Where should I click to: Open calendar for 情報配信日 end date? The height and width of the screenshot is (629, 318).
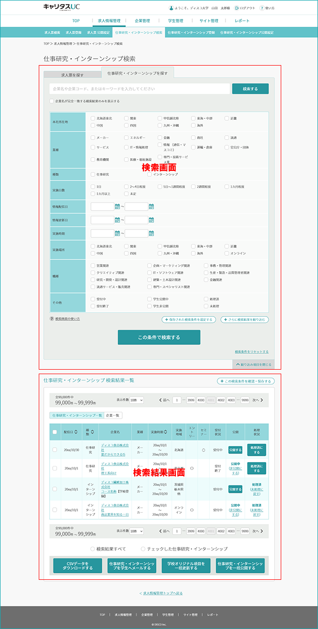coord(151,206)
